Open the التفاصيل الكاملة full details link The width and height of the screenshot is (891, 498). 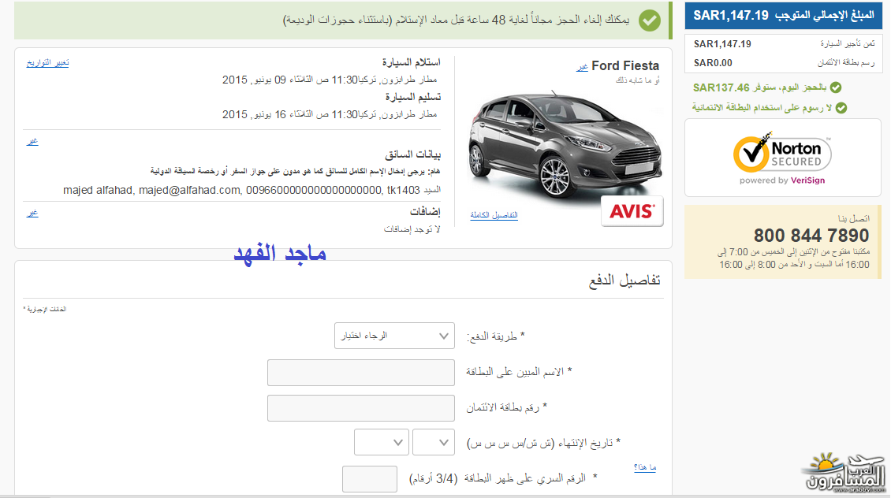(494, 214)
